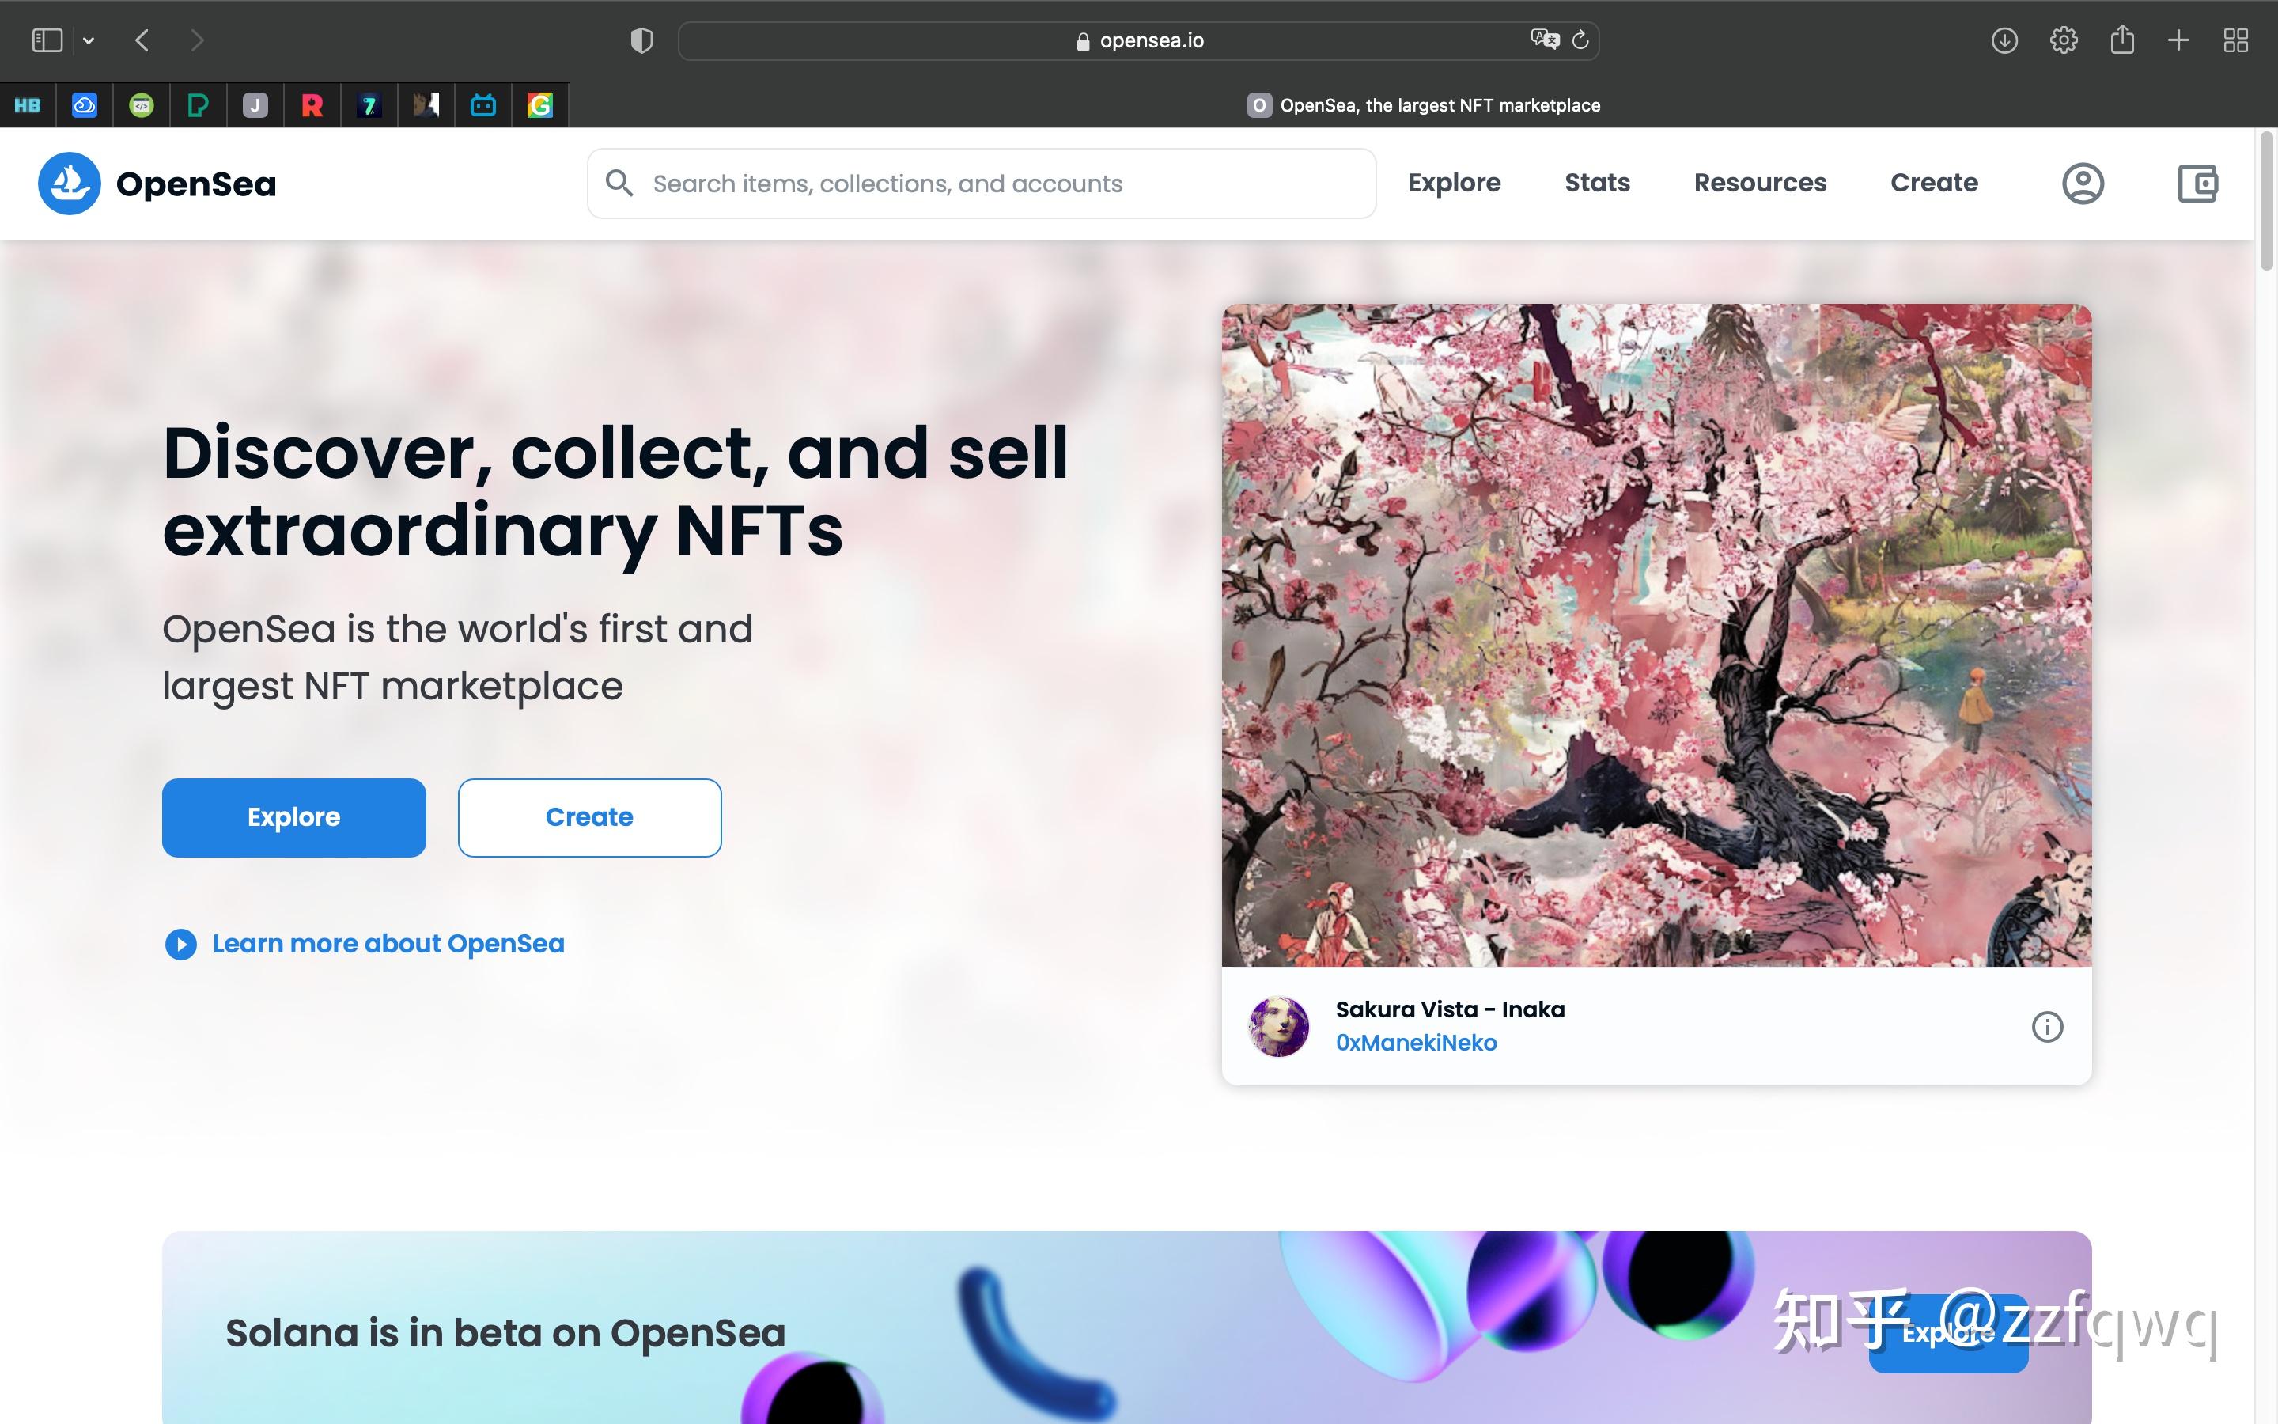Toggle the Safari sidebar
Image resolution: width=2278 pixels, height=1424 pixels.
coord(47,40)
